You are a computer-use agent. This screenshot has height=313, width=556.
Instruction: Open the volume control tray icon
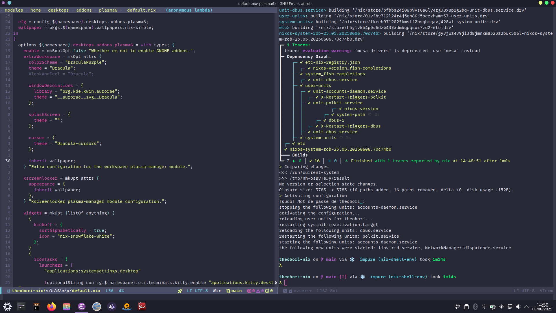click(518, 307)
